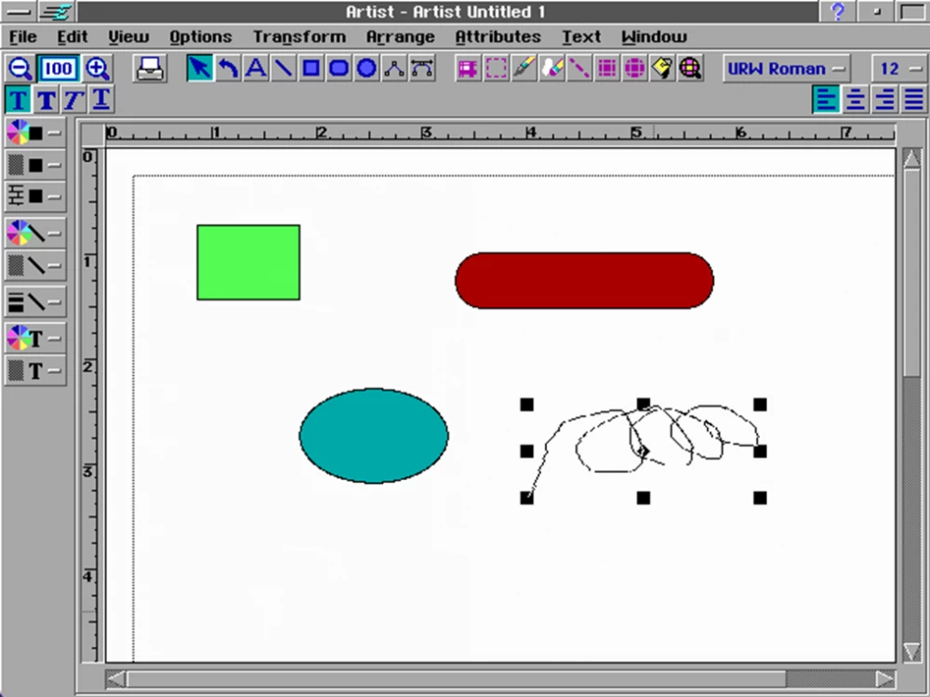Enable centered text alignment
The height and width of the screenshot is (697, 930).
coord(855,100)
